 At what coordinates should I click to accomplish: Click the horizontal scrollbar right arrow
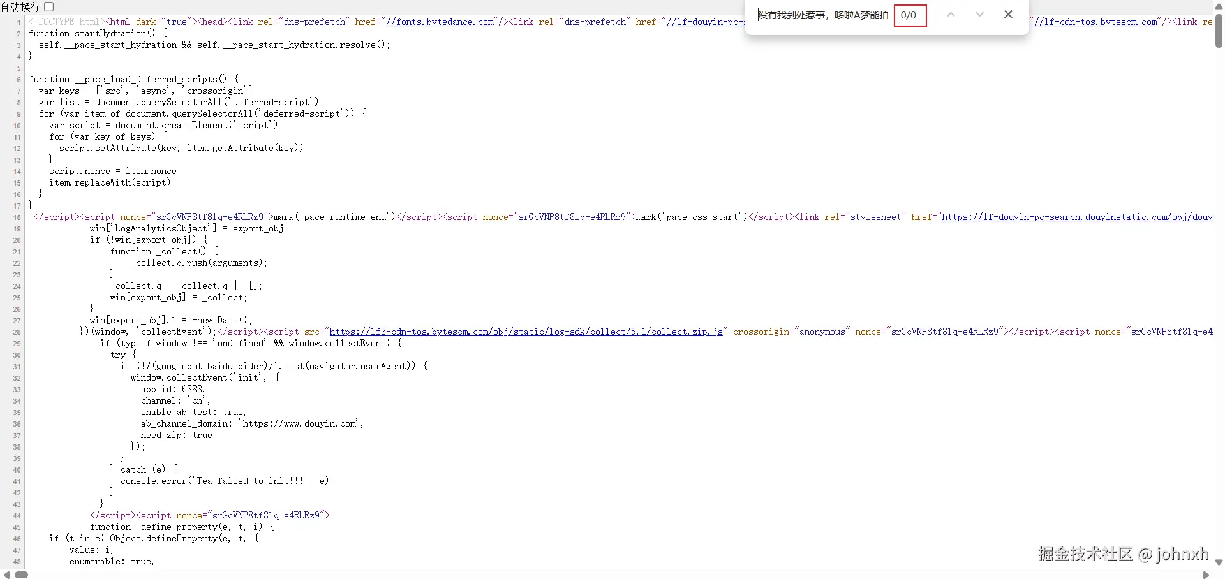(1206, 575)
